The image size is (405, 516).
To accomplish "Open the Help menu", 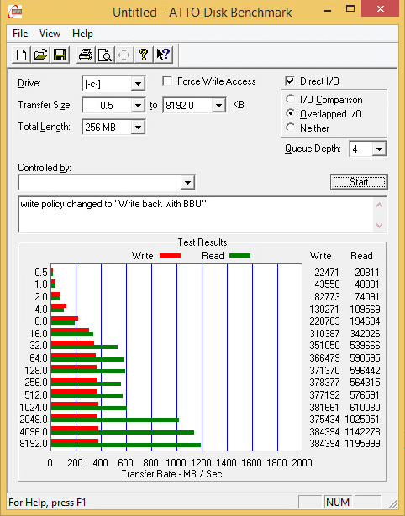I will (x=82, y=34).
